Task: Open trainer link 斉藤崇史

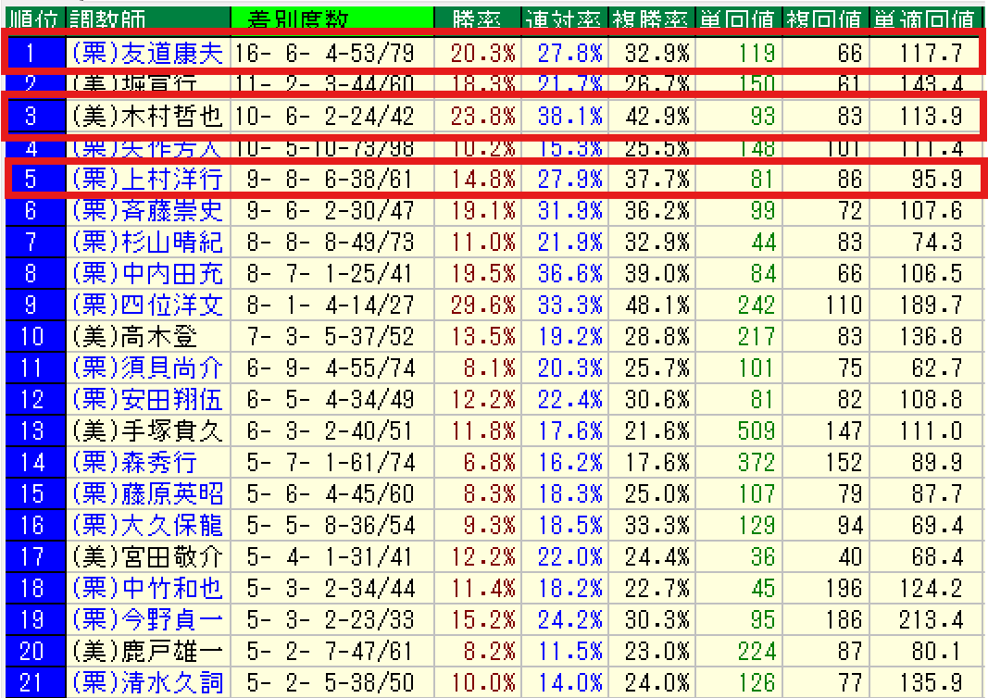Action: 146,210
